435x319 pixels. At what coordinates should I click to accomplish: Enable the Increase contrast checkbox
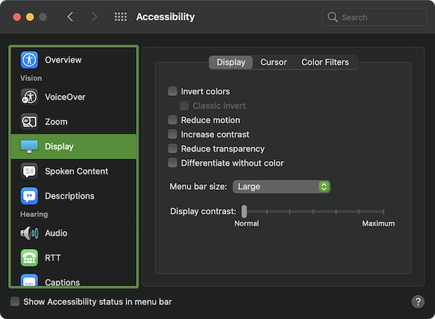[x=173, y=135]
